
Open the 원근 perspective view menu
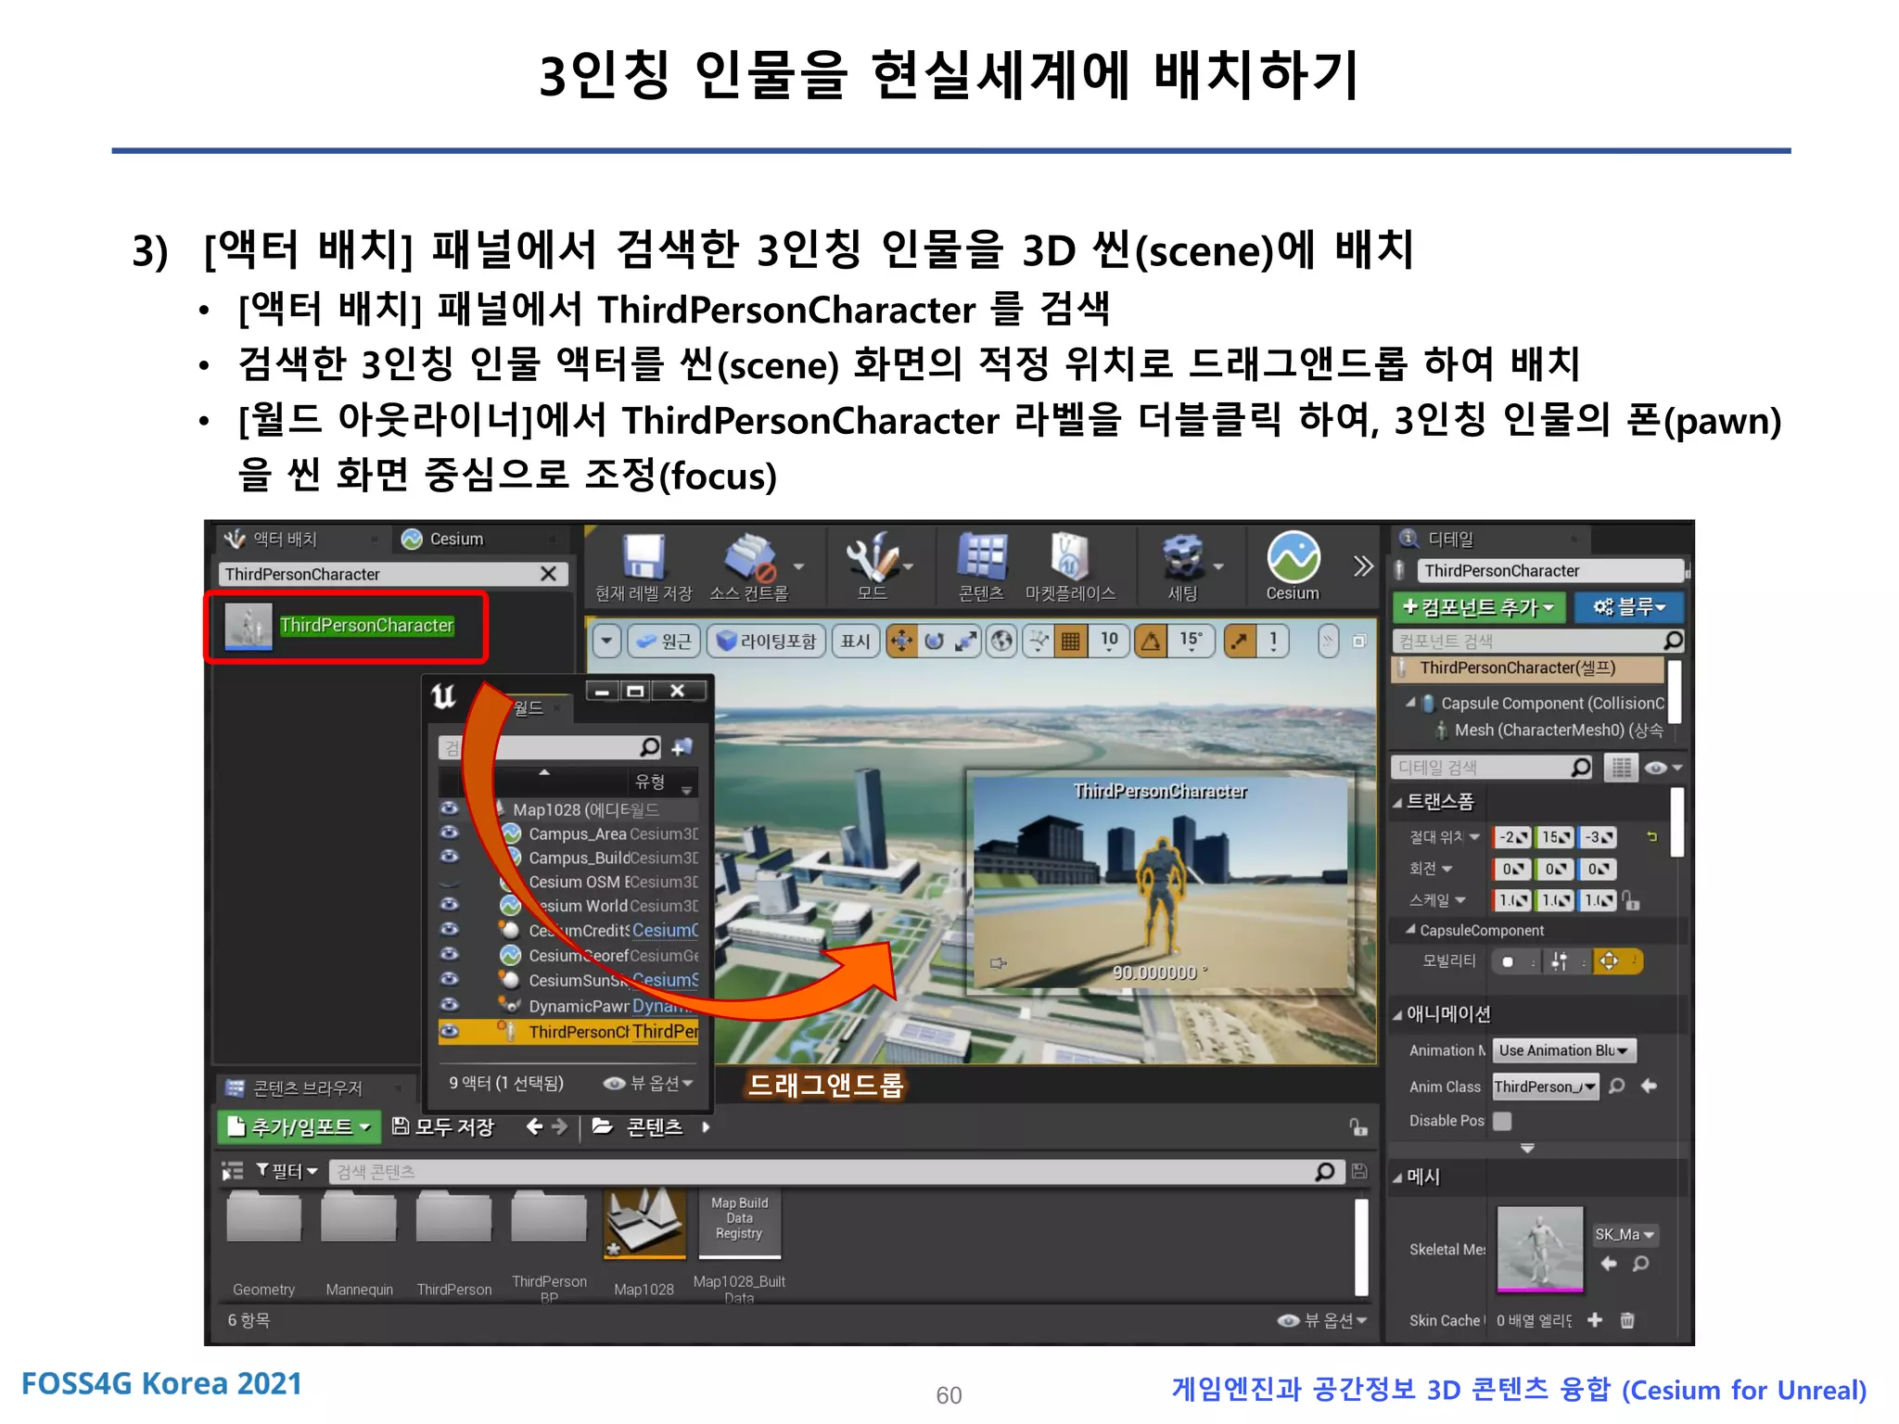[665, 641]
